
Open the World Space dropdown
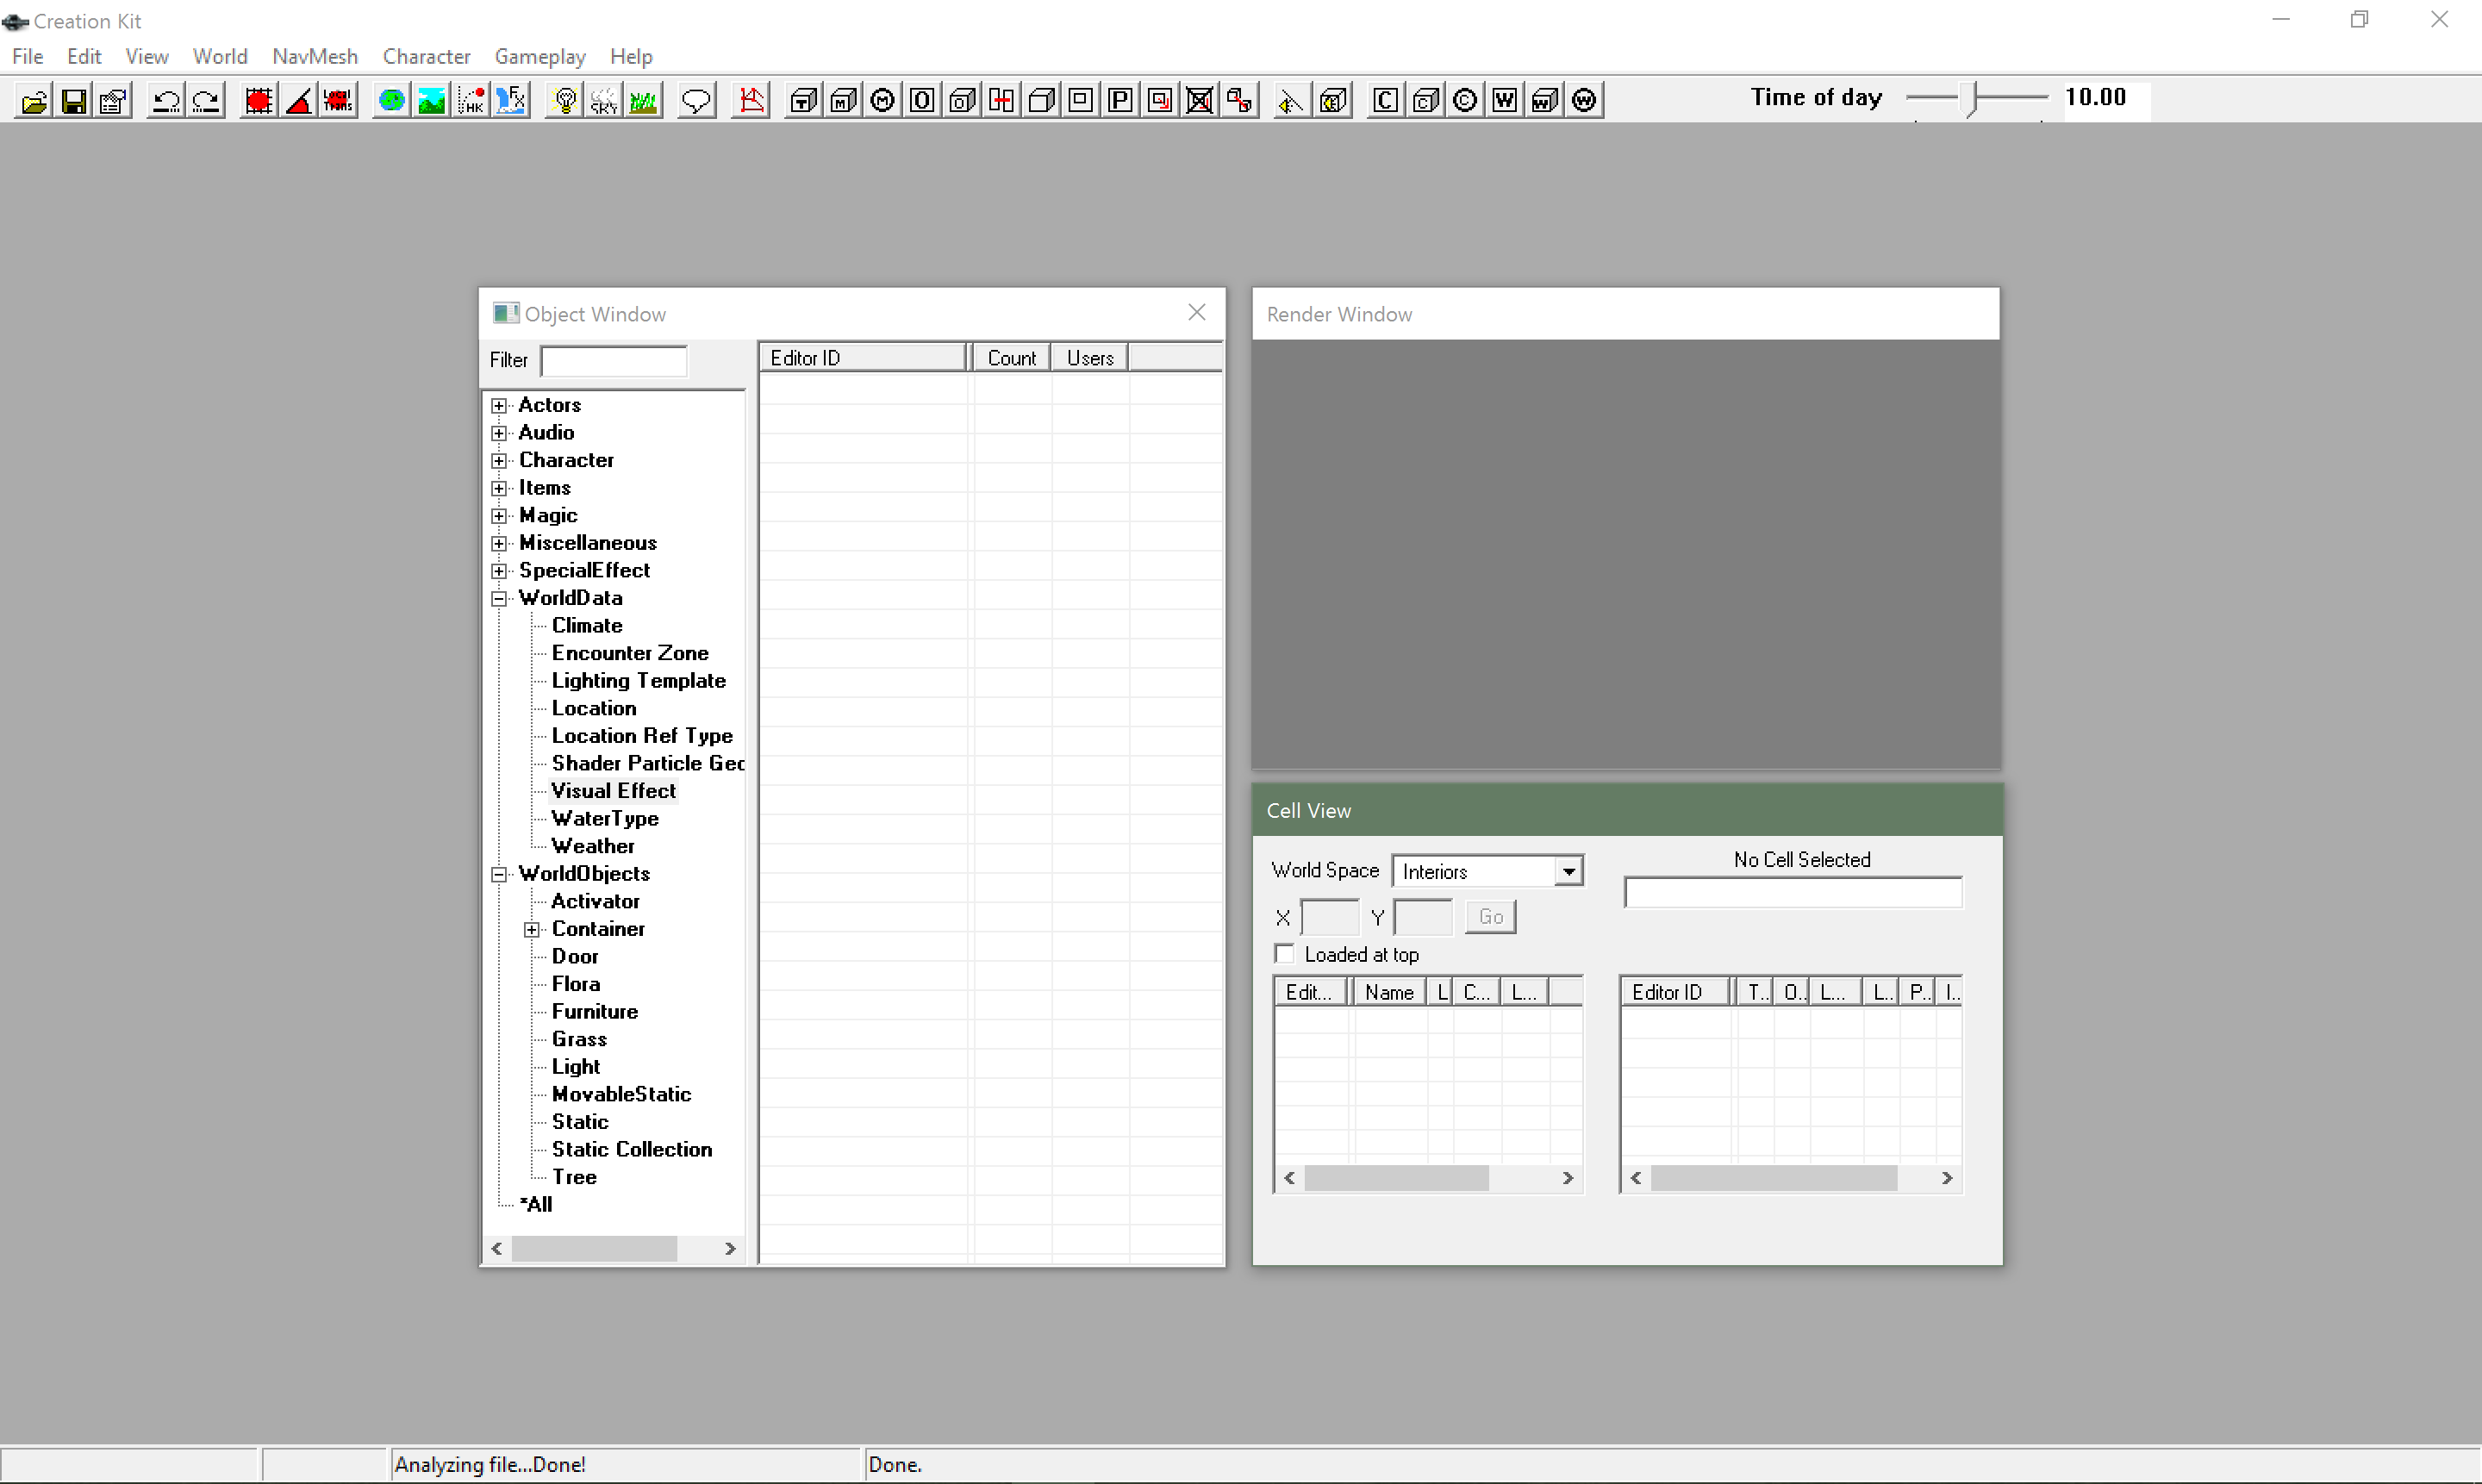tap(1568, 871)
